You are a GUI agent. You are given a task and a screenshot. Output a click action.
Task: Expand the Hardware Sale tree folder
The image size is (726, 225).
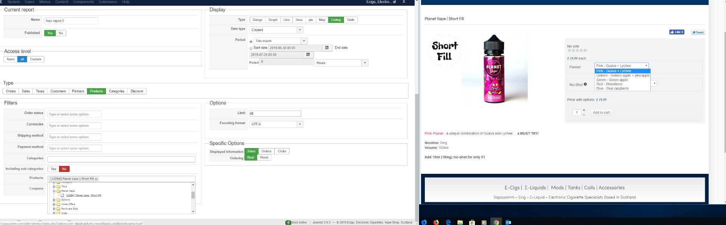pyautogui.click(x=54, y=209)
